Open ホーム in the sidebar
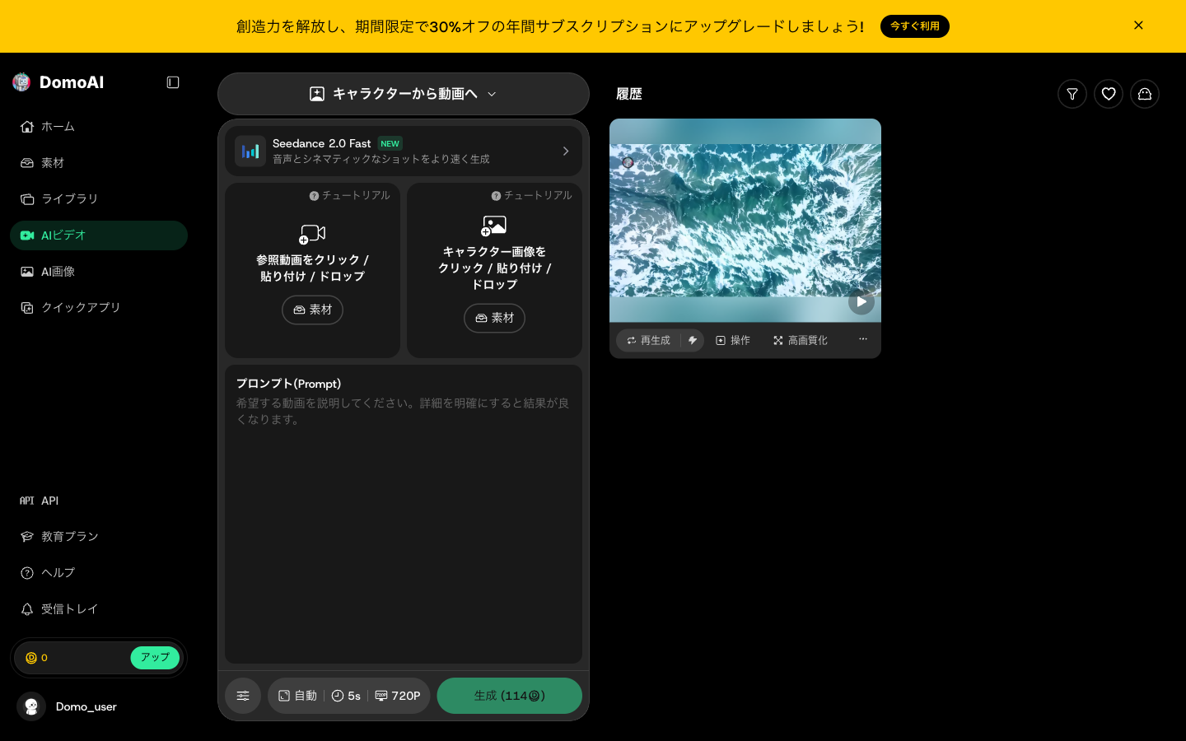 coord(99,127)
